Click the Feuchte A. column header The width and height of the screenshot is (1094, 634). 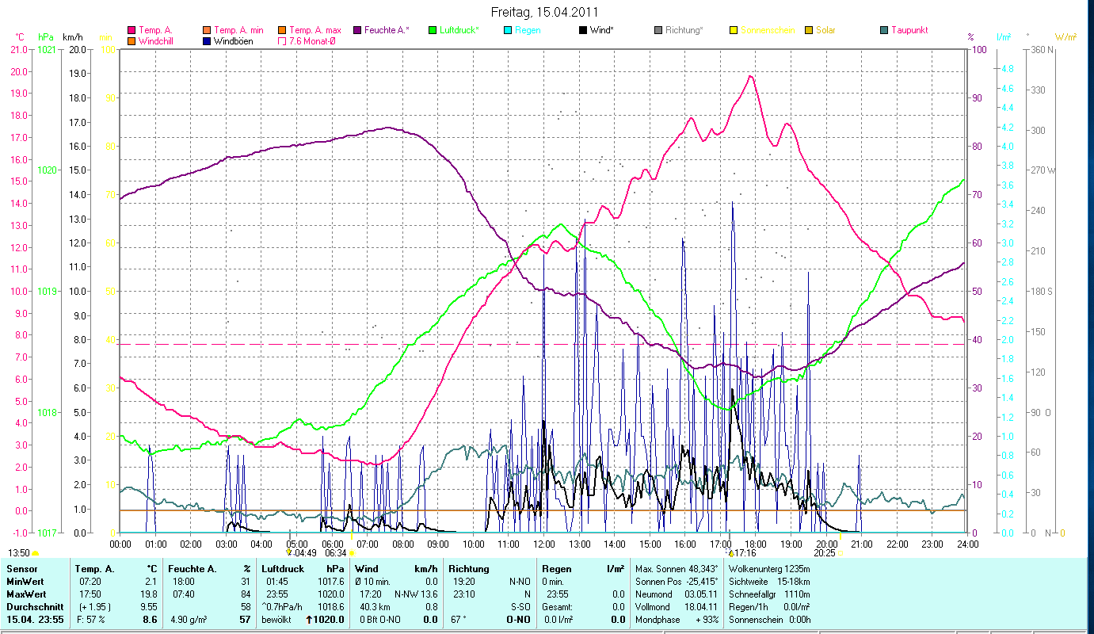pos(189,568)
